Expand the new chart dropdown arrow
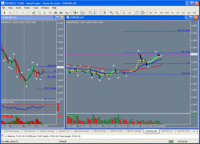 point(77,13)
